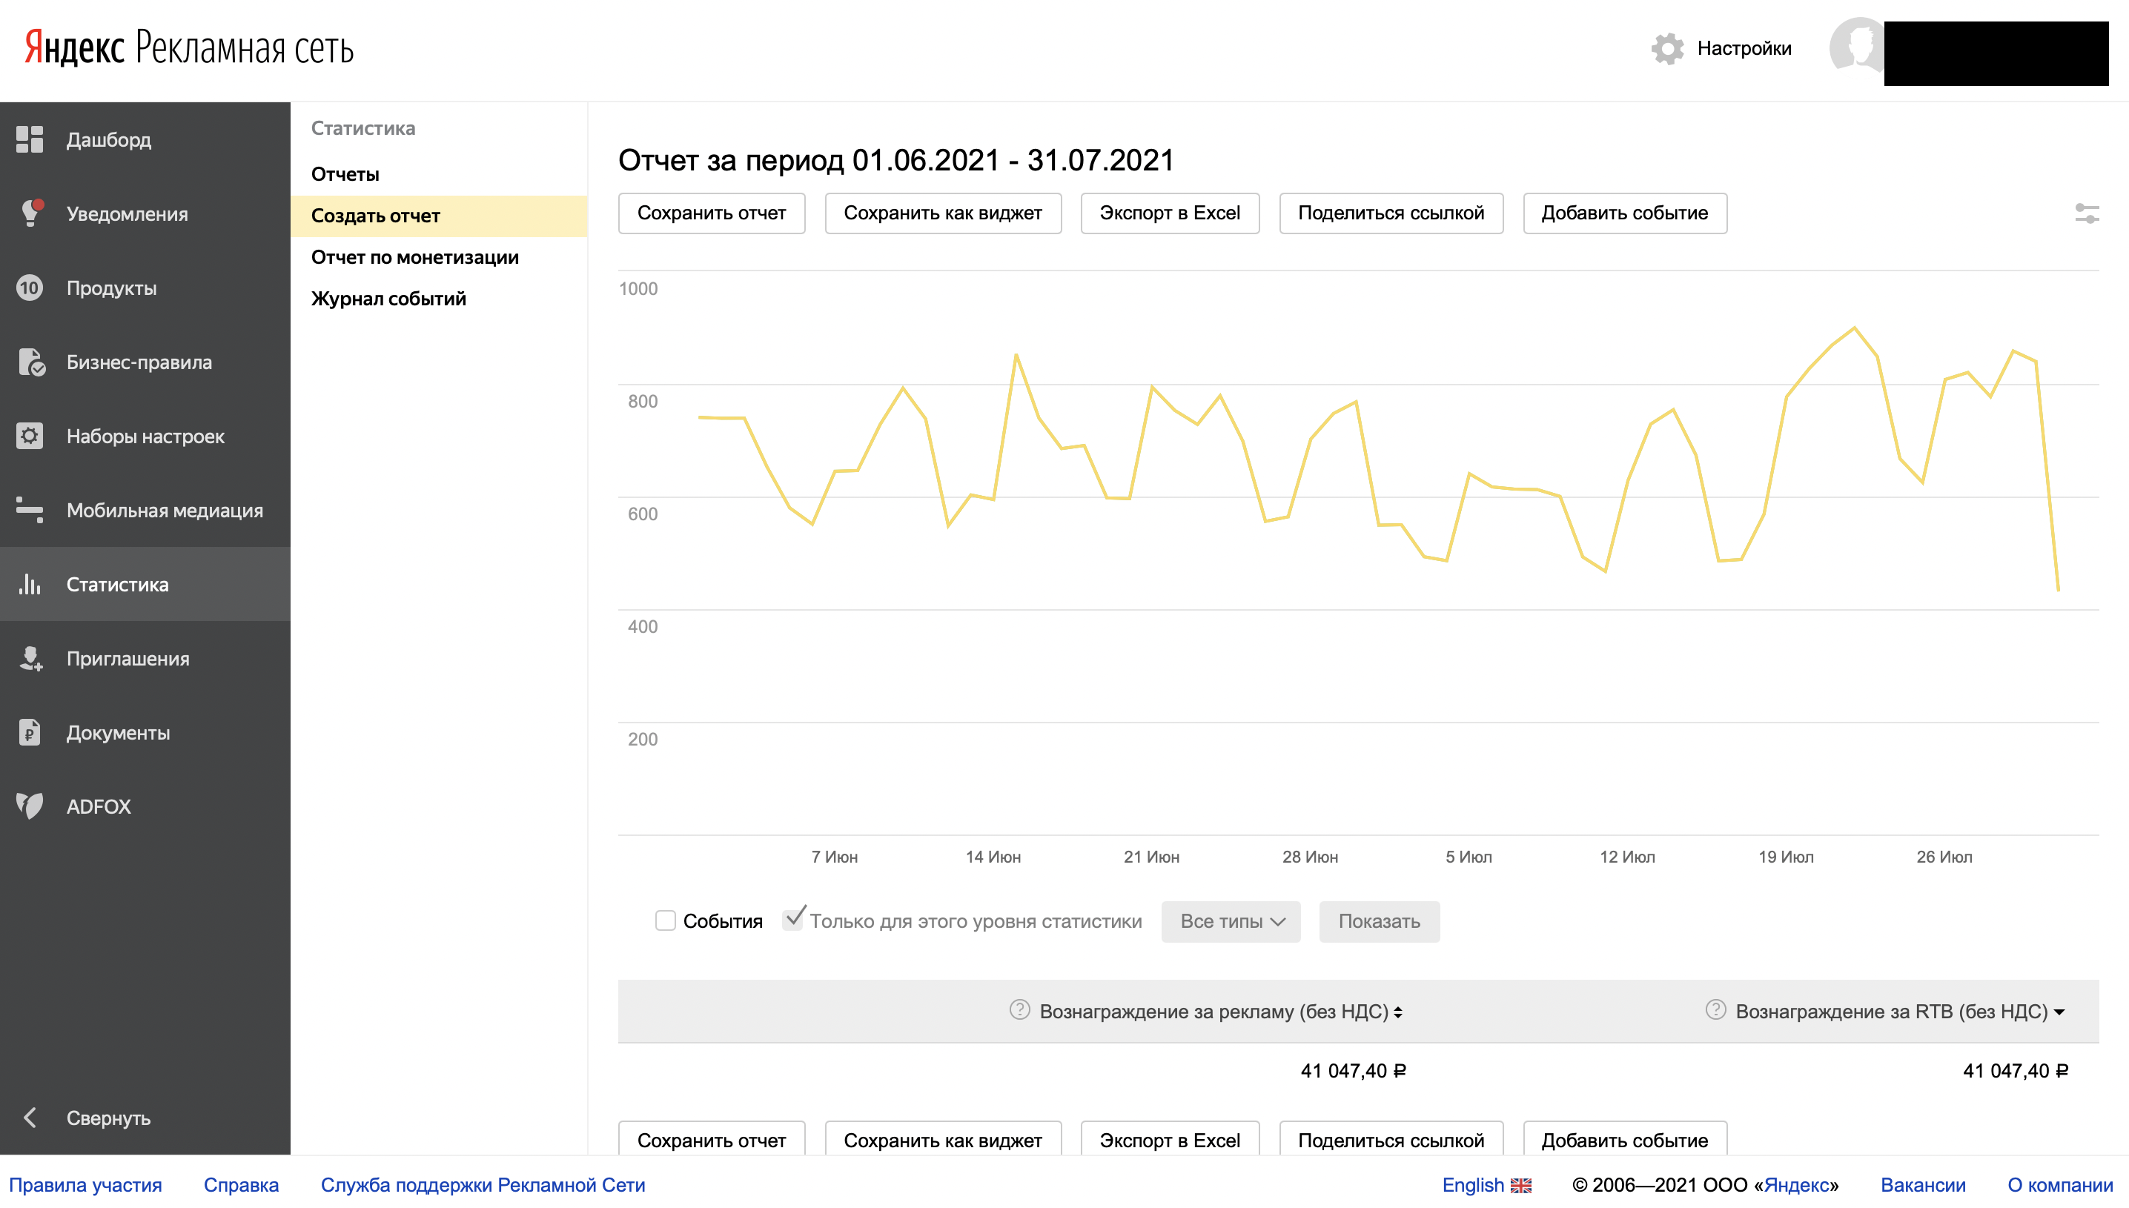Open Служба поддержки Рекламной Сети link

[482, 1185]
